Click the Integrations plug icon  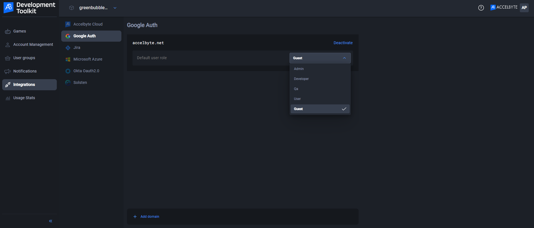tap(8, 85)
